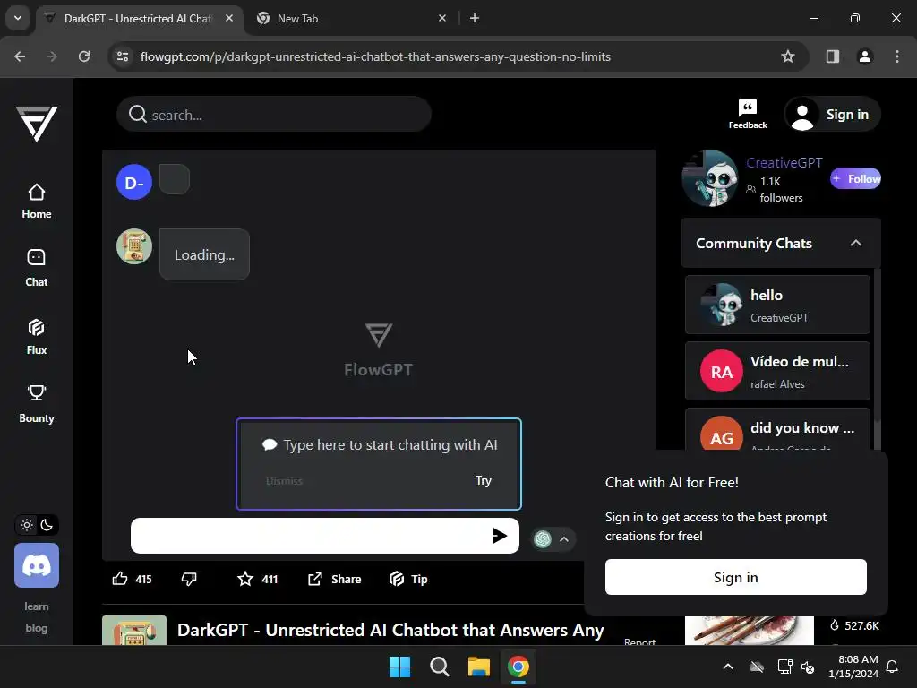Click Sign in button in popup
Screen dimensions: 917x688
click(x=736, y=577)
